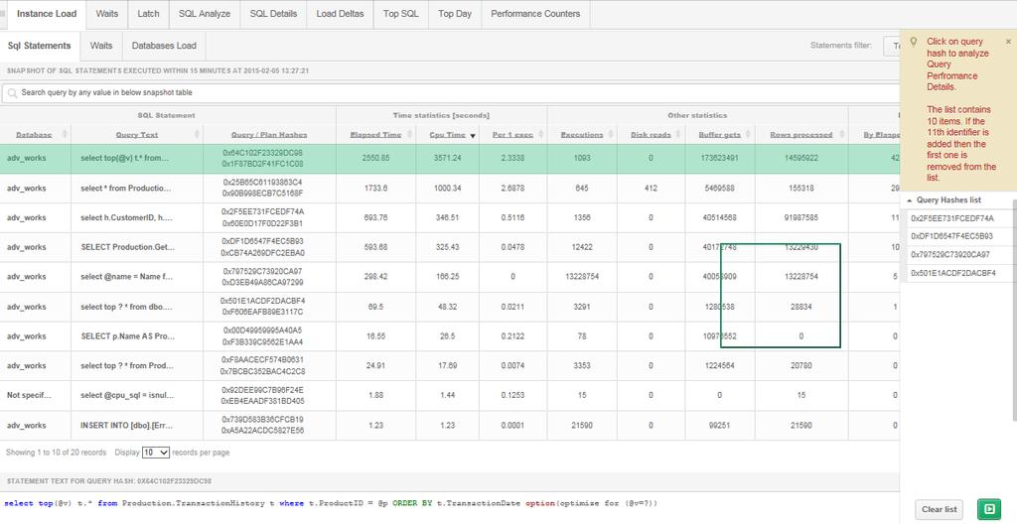The height and width of the screenshot is (524, 1017).
Task: Click 'select @name = Name f...' query text
Action: [x=127, y=276]
